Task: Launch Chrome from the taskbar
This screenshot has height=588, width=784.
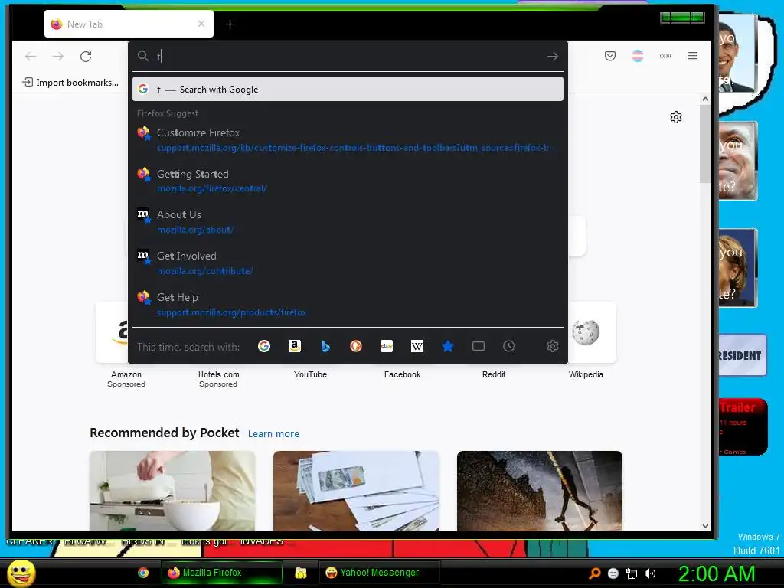Action: click(x=143, y=573)
